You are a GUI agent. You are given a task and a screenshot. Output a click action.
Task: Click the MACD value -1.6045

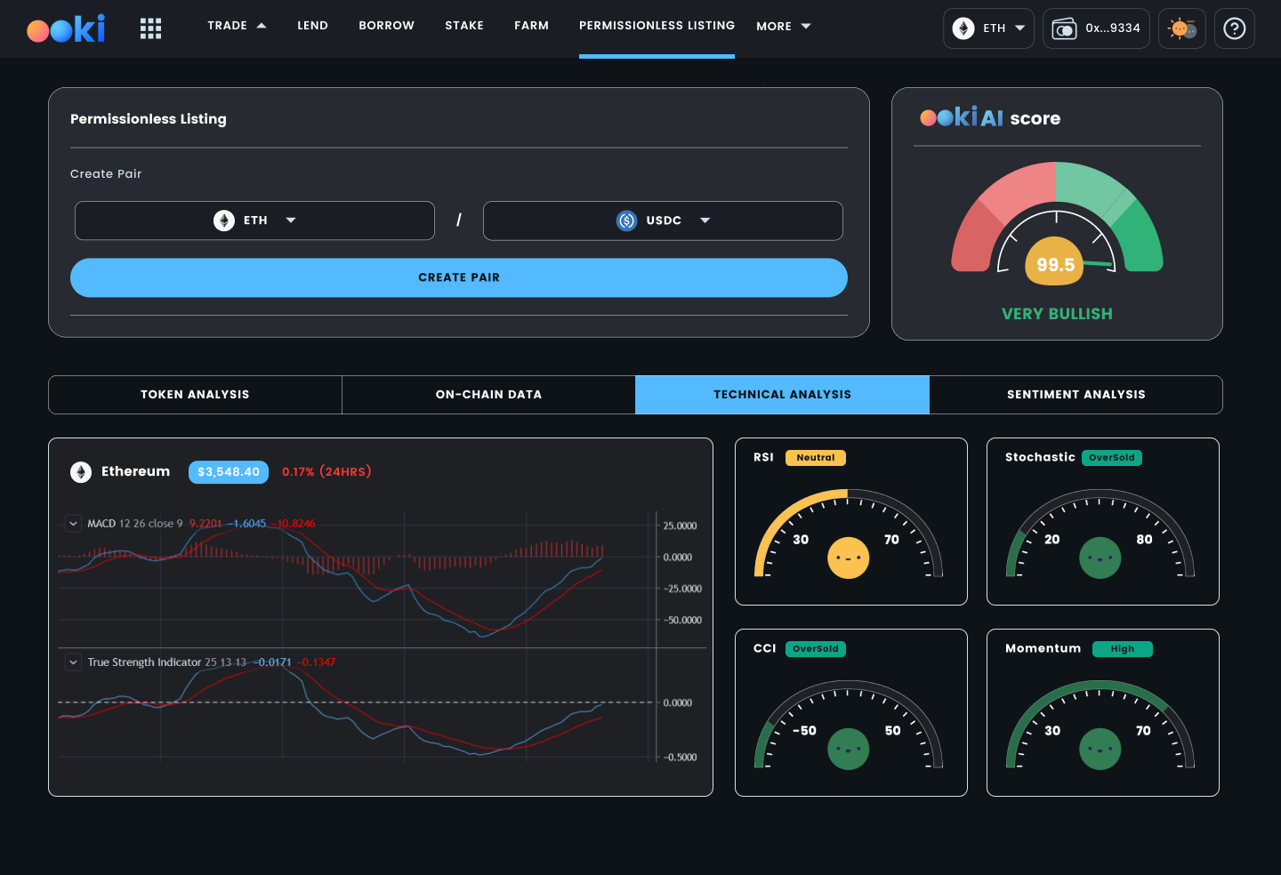[x=247, y=524]
